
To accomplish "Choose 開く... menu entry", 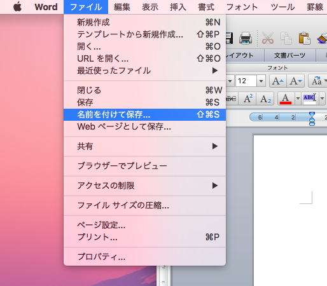I will click(x=144, y=46).
